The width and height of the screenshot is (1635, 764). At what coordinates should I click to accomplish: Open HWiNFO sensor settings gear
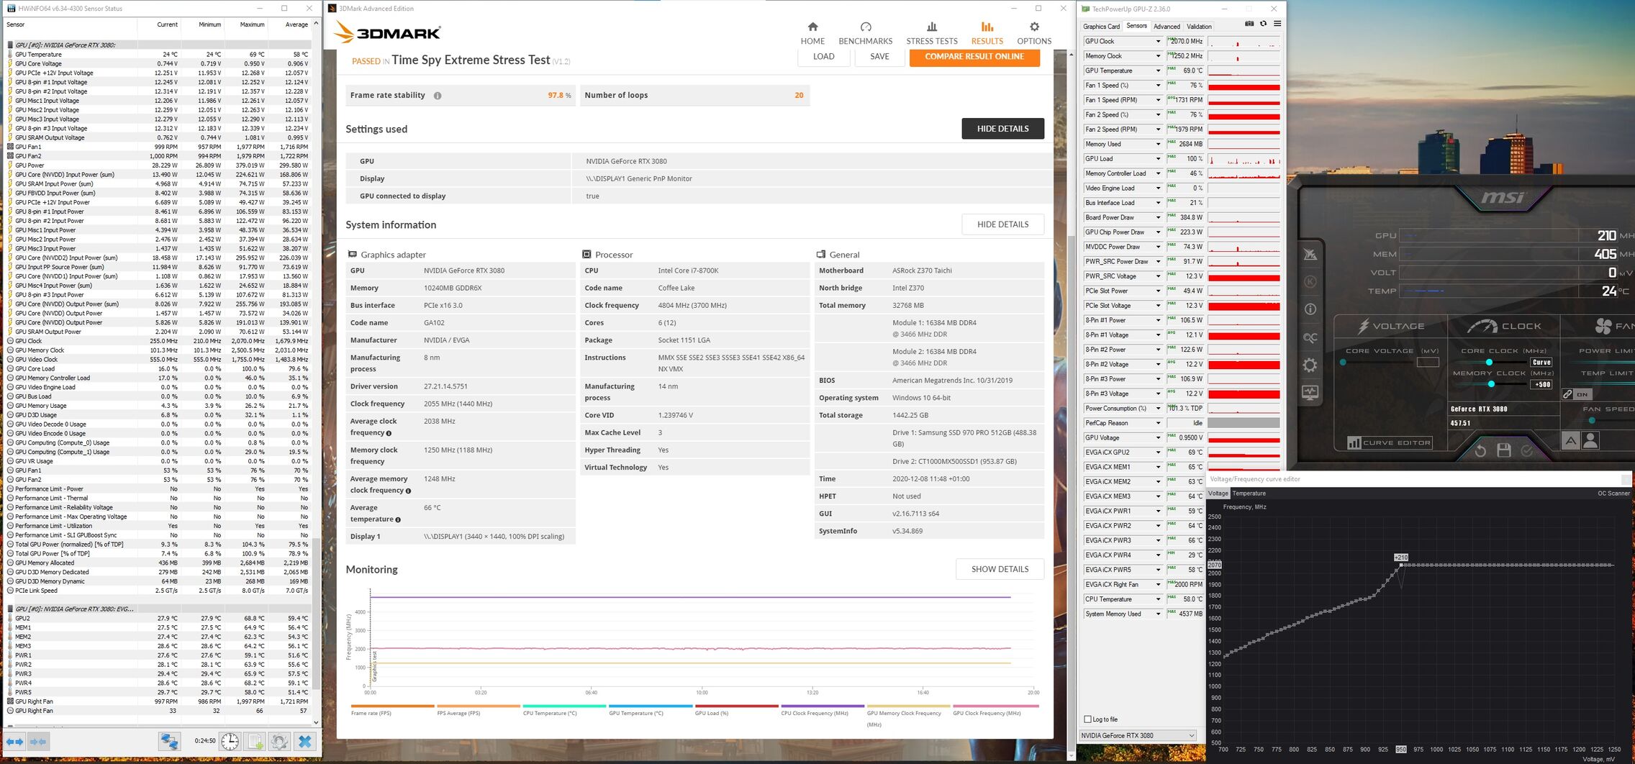pyautogui.click(x=280, y=741)
